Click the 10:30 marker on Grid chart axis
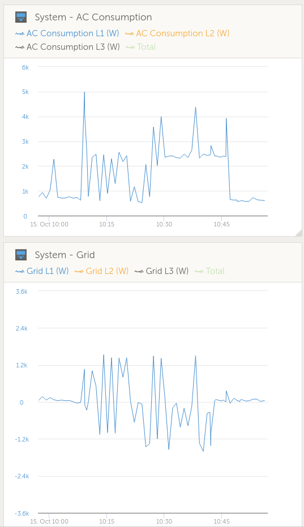The height and width of the screenshot is (527, 304). [164, 521]
